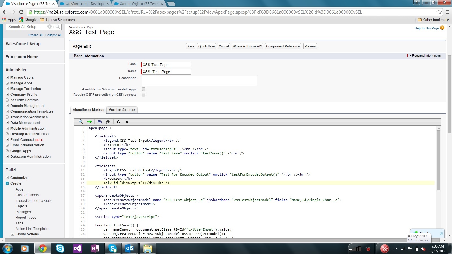The width and height of the screenshot is (452, 254).
Task: Click the red tray application icon
Action: 384,248
